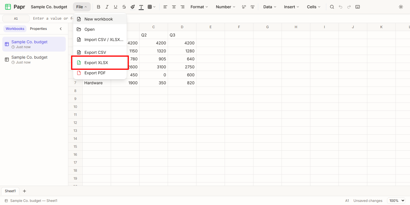410x205 pixels.
Task: Open the text color picker
Action: [141, 7]
